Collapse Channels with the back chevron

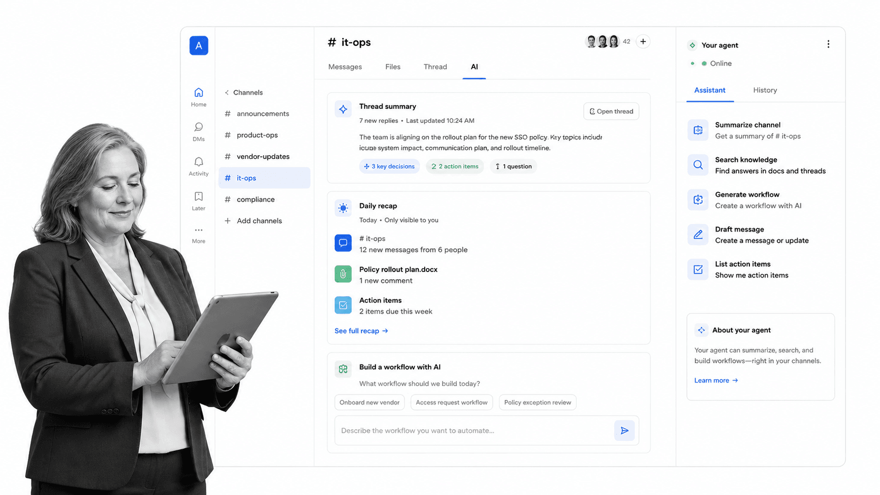(227, 93)
